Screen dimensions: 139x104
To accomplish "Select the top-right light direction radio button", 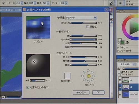I will 92,72.
